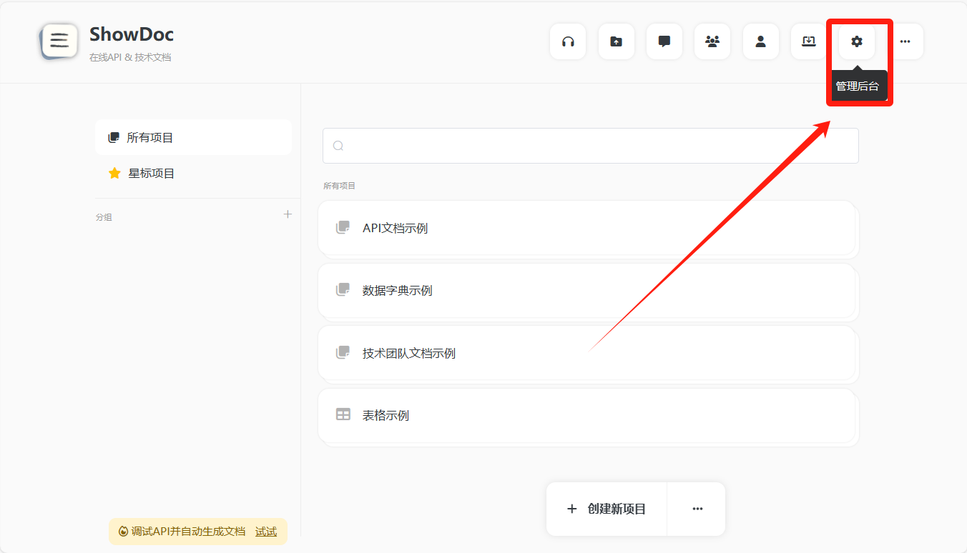Expand more options beside 创建新项目
The width and height of the screenshot is (967, 553).
[697, 509]
